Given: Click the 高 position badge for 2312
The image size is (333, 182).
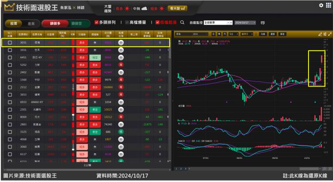Looking at the screenshot, I should tap(121, 87).
